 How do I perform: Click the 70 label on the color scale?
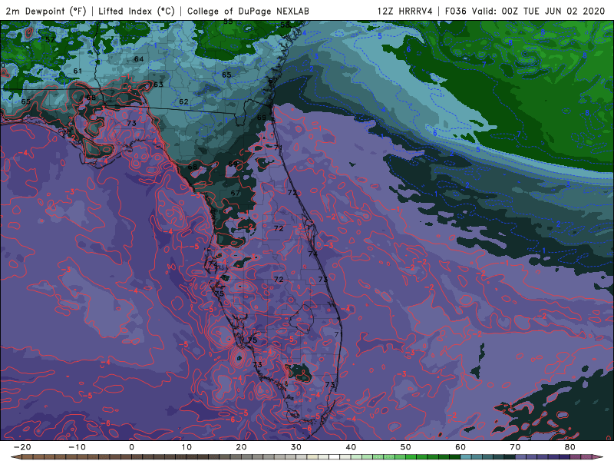tap(515, 447)
